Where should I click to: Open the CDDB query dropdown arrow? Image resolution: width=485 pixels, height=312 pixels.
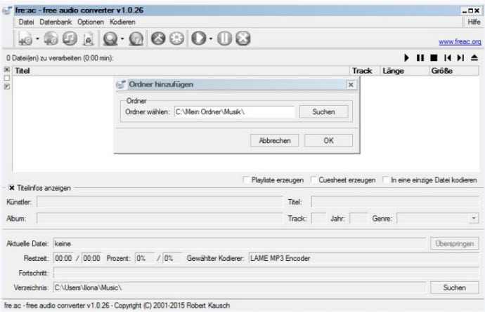click(122, 39)
